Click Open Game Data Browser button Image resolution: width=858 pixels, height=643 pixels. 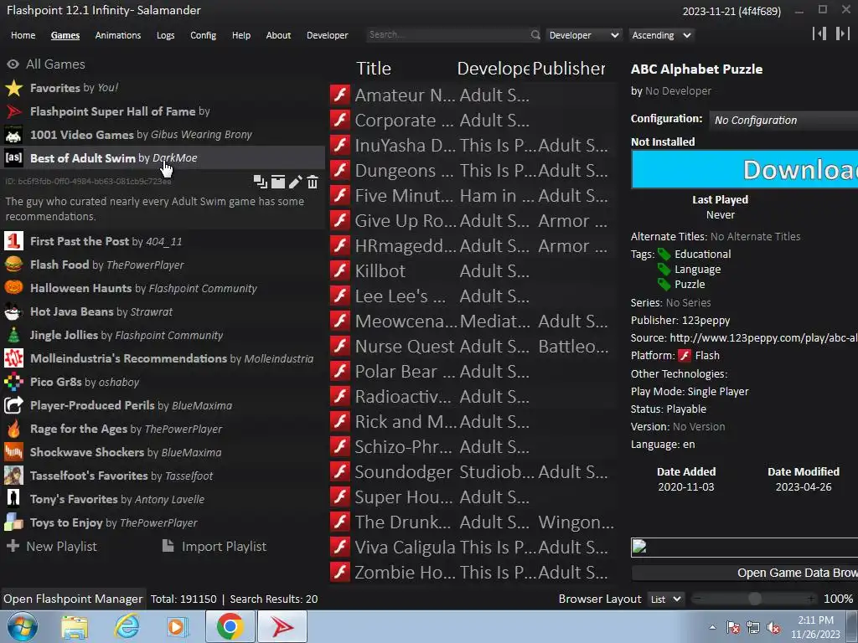[x=745, y=573]
